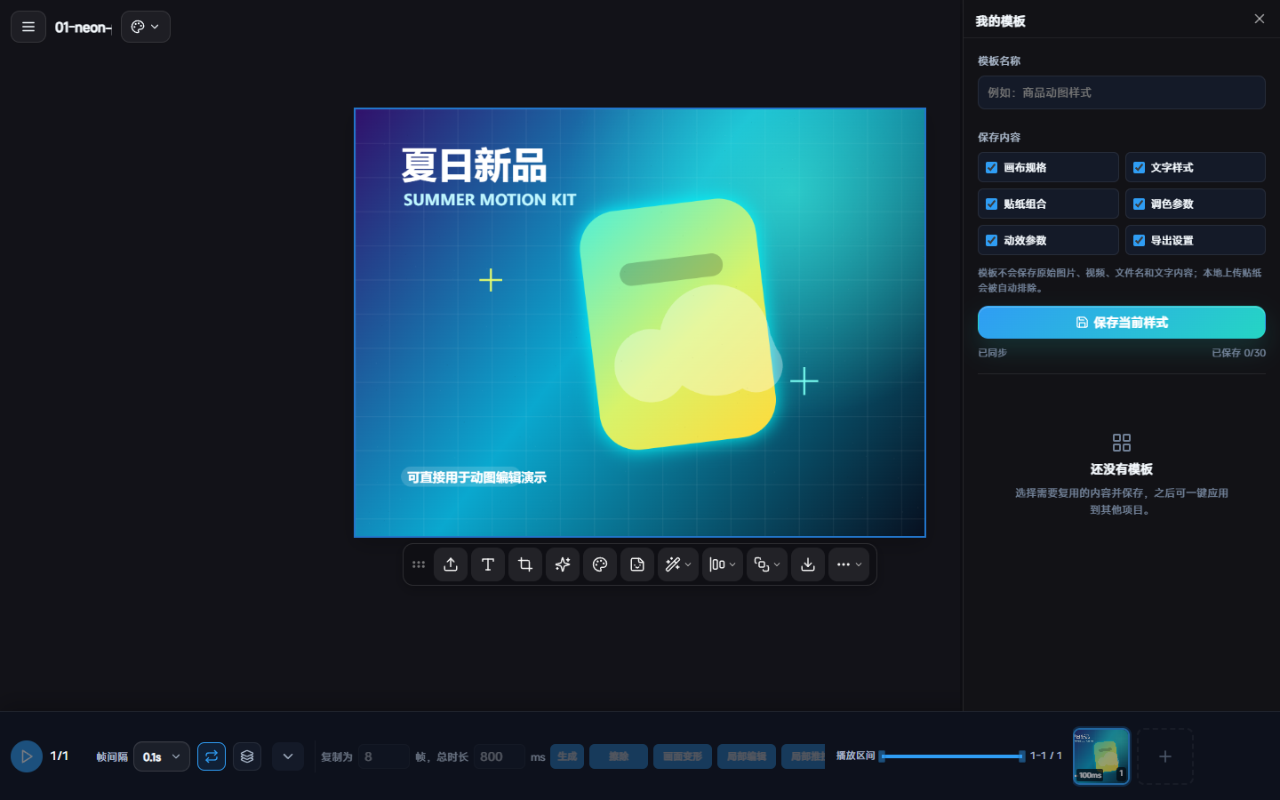
Task: Open the sticker tool
Action: pyautogui.click(x=637, y=564)
